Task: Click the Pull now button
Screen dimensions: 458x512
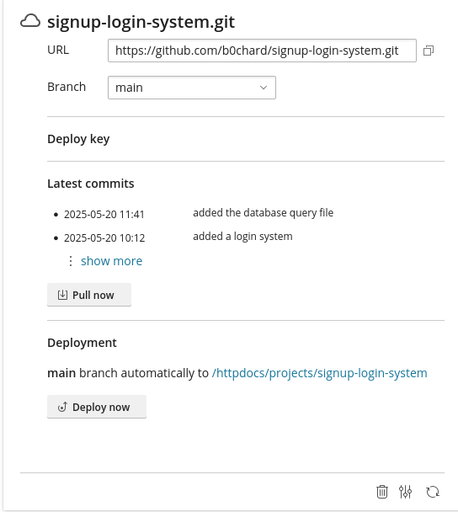Action: pyautogui.click(x=89, y=295)
